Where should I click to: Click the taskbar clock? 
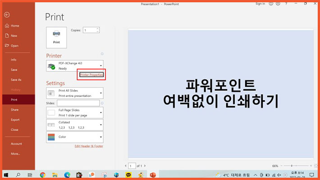pyautogui.click(x=297, y=175)
